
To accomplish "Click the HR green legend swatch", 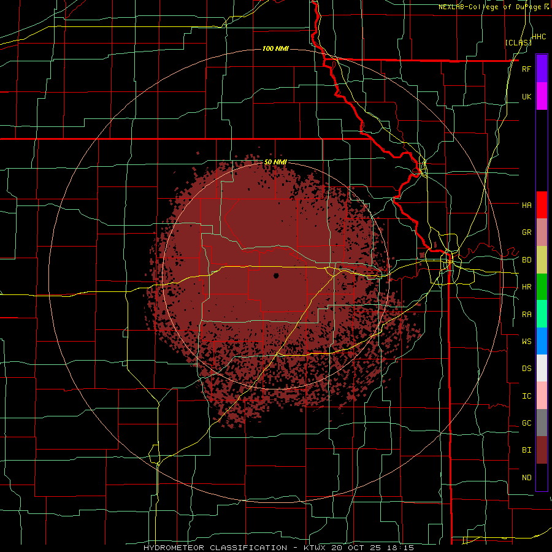I will [x=542, y=287].
